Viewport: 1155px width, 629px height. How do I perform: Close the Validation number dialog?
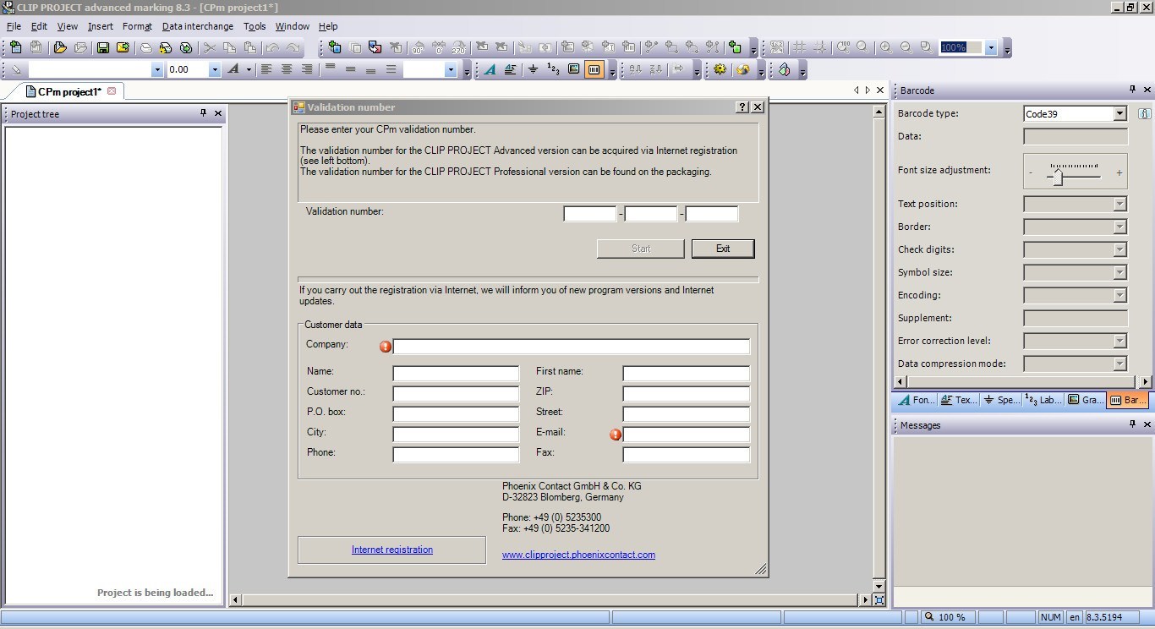click(x=758, y=107)
